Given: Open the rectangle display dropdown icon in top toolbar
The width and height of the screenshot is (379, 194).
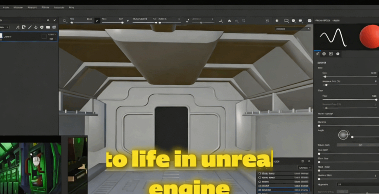Looking at the screenshot, I should point(286,21).
